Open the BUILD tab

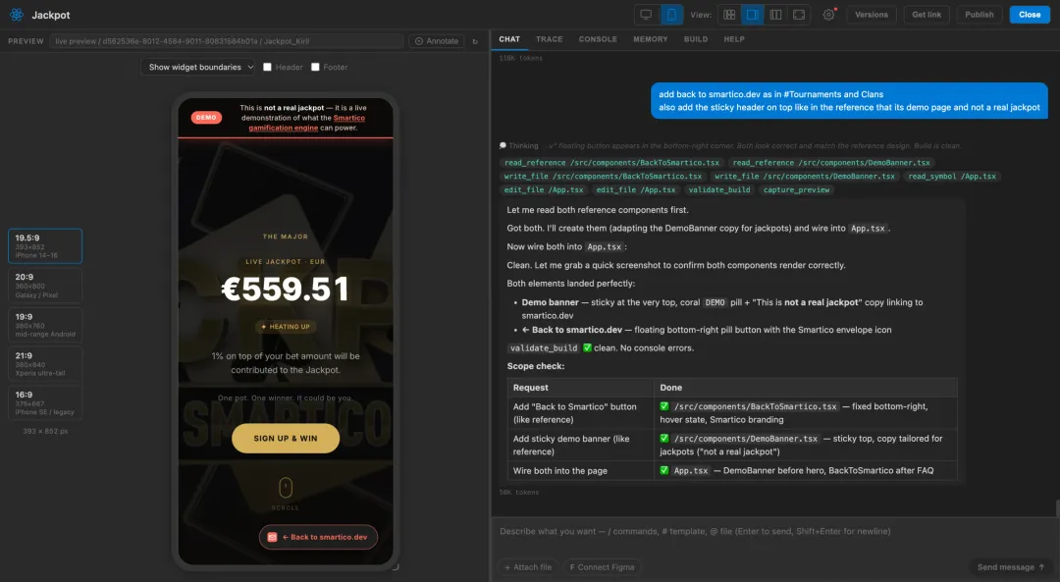click(x=696, y=39)
